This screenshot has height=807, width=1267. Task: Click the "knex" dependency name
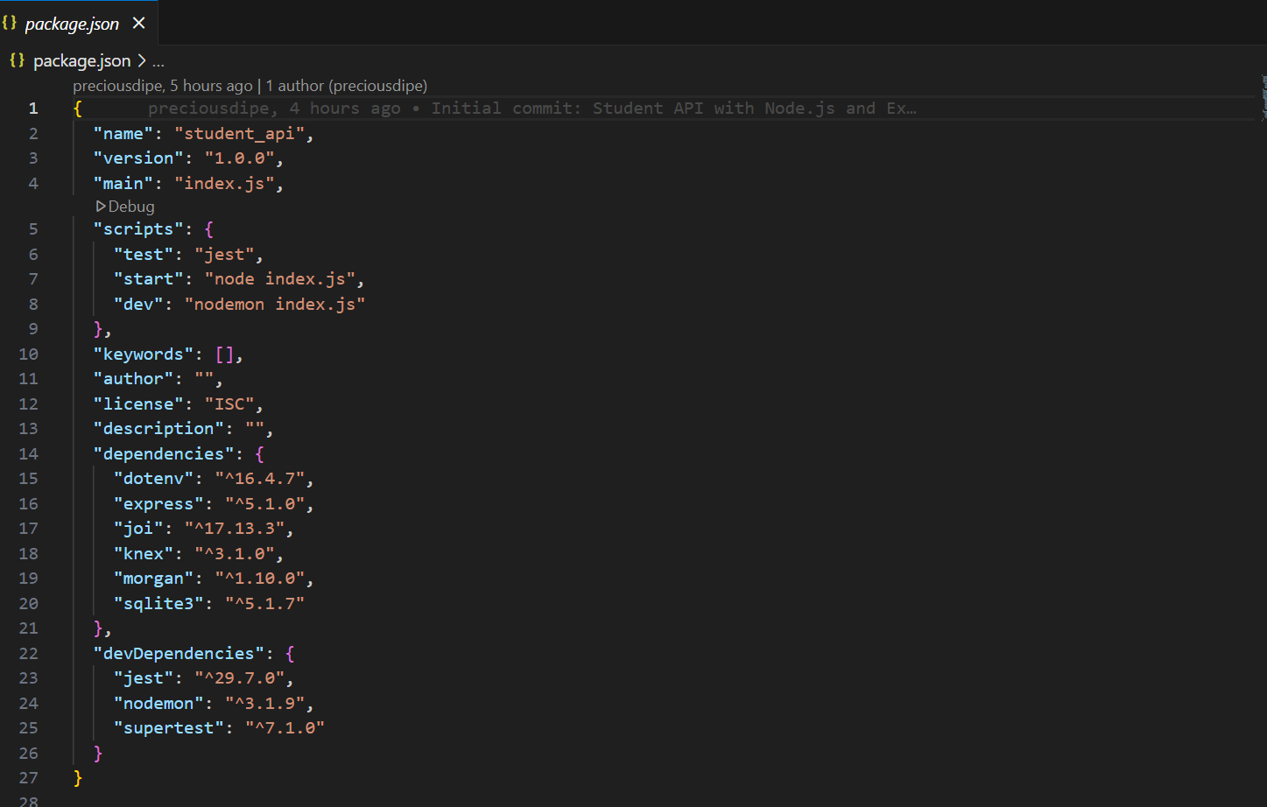[144, 554]
